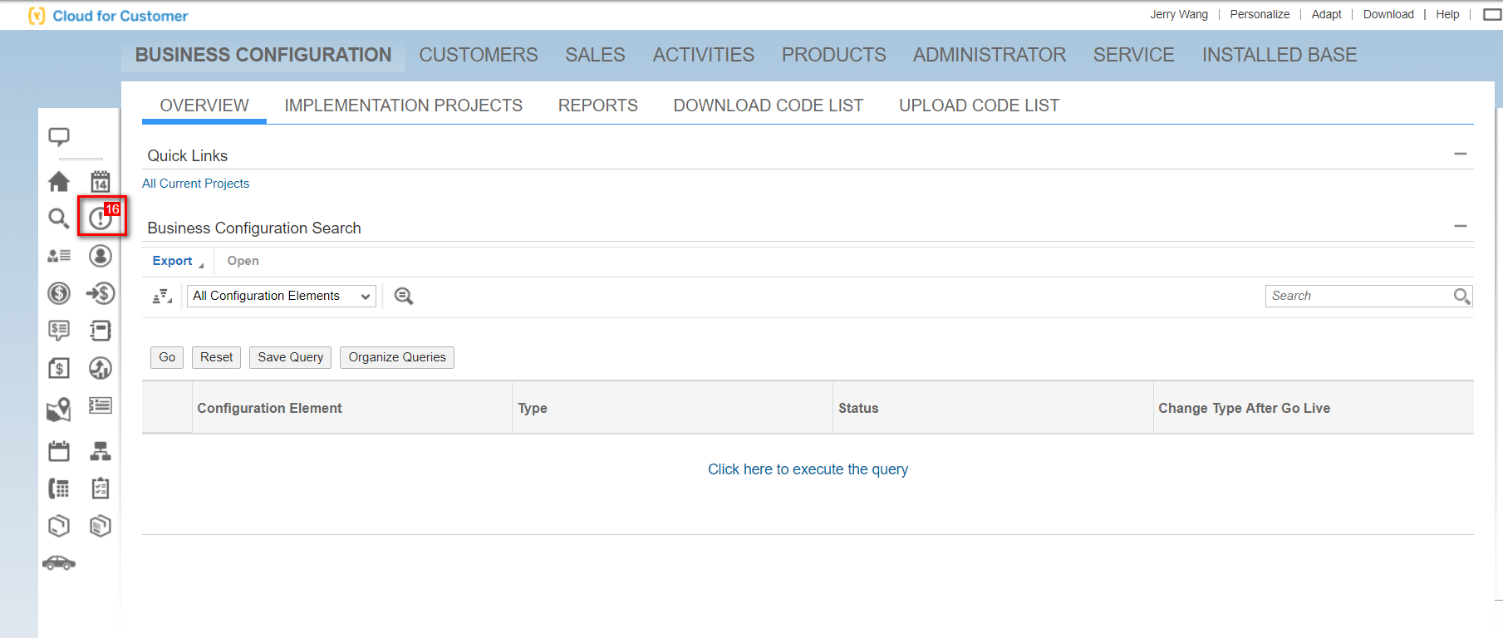Open the chart circle analysis icon
The image size is (1503, 638).
[101, 368]
